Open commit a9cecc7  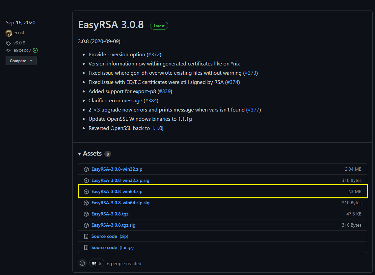(x=22, y=50)
